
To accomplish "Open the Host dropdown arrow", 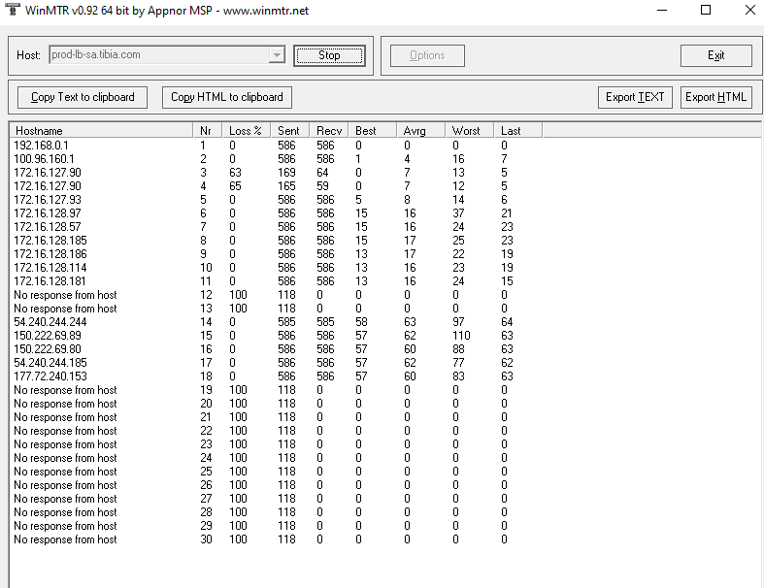I will 277,55.
